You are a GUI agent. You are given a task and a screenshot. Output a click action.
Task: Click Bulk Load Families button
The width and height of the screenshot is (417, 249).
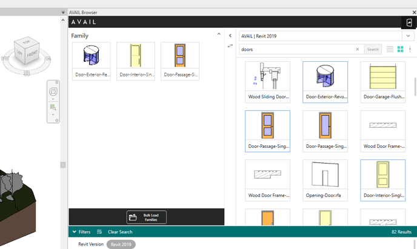point(147,217)
